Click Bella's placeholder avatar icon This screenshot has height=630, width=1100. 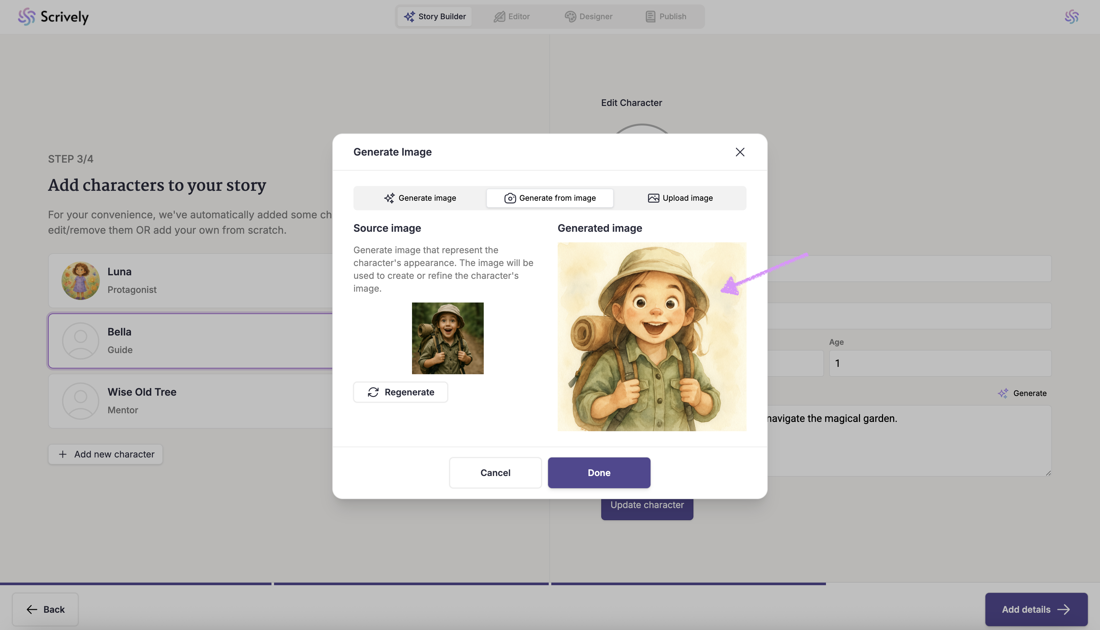click(x=80, y=341)
